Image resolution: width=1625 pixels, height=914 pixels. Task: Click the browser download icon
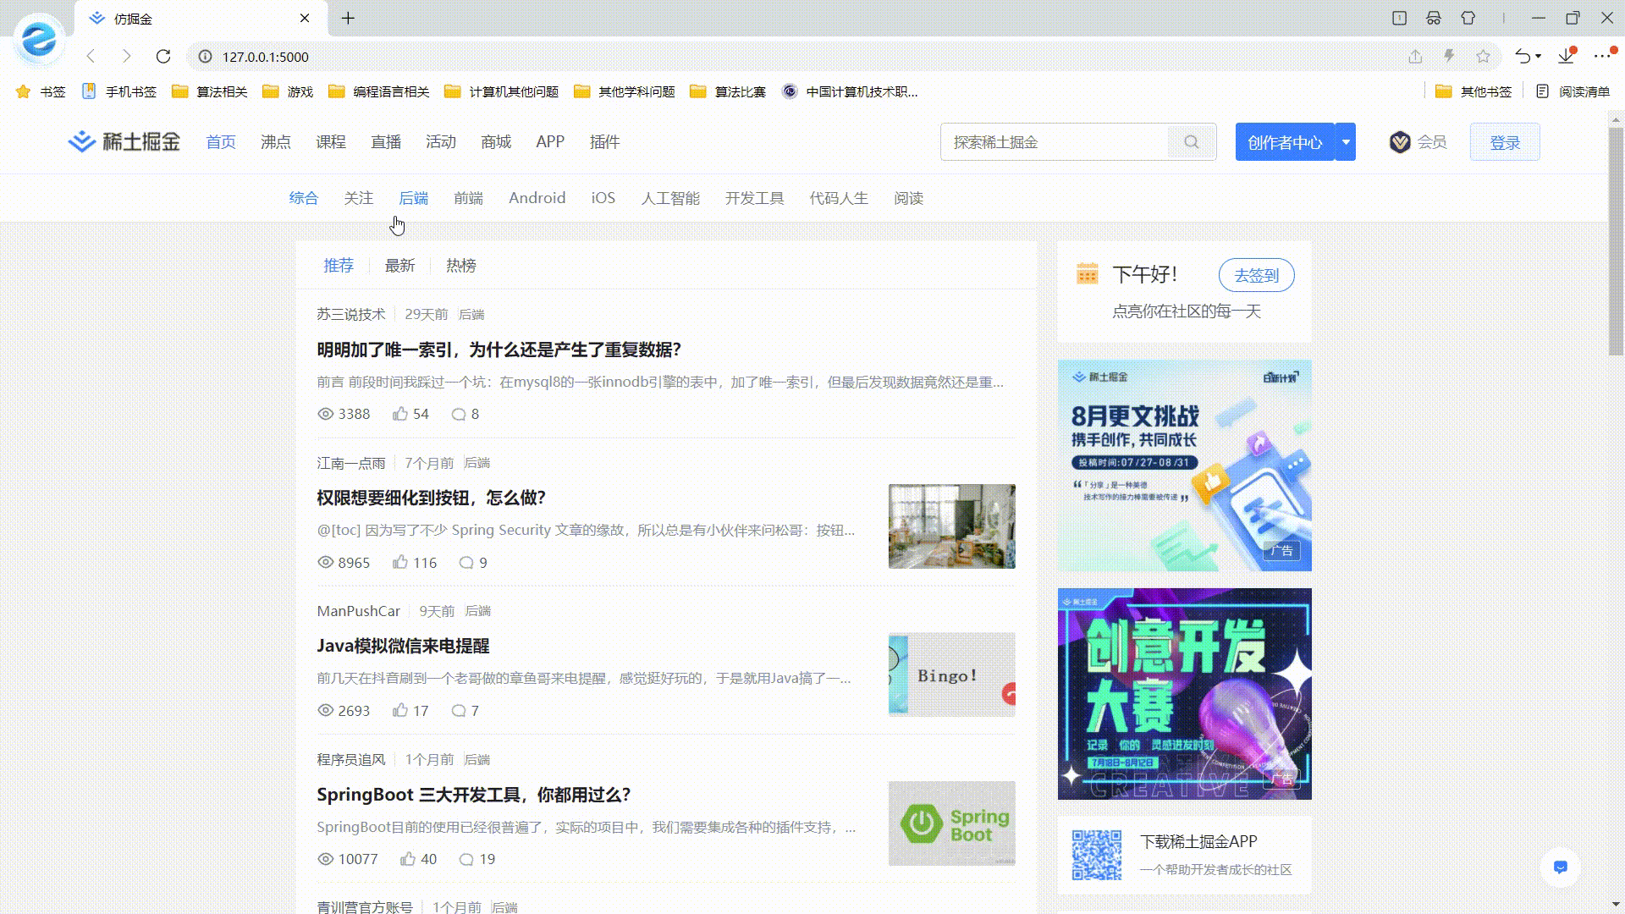1566,57
